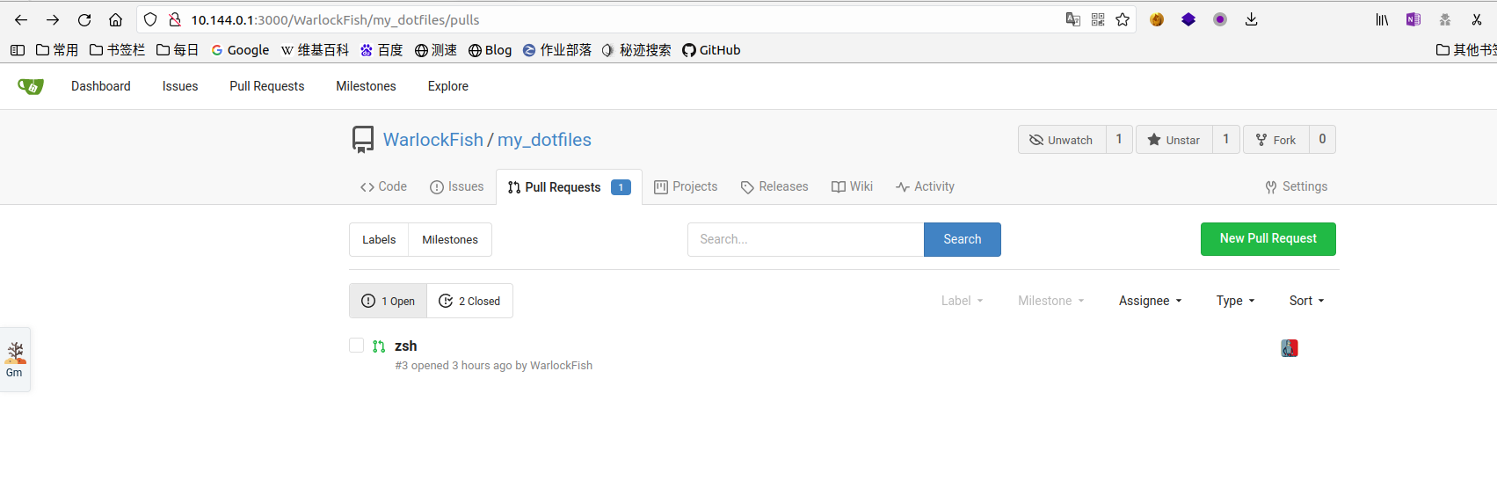Open Issues in the top navigation
The height and width of the screenshot is (488, 1497).
[x=180, y=86]
